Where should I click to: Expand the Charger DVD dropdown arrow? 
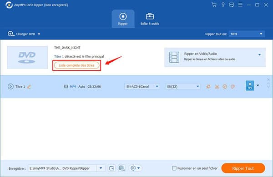39,34
